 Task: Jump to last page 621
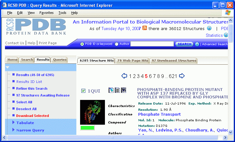click(173, 76)
